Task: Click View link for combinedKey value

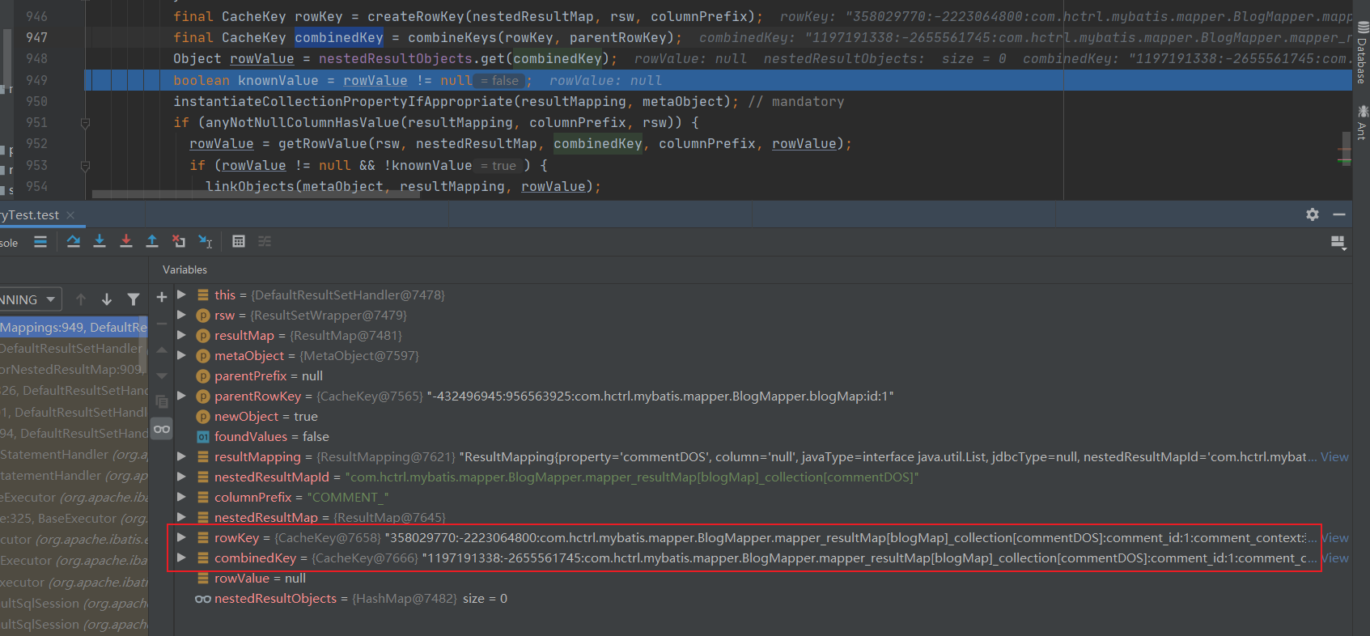Action: click(1334, 558)
